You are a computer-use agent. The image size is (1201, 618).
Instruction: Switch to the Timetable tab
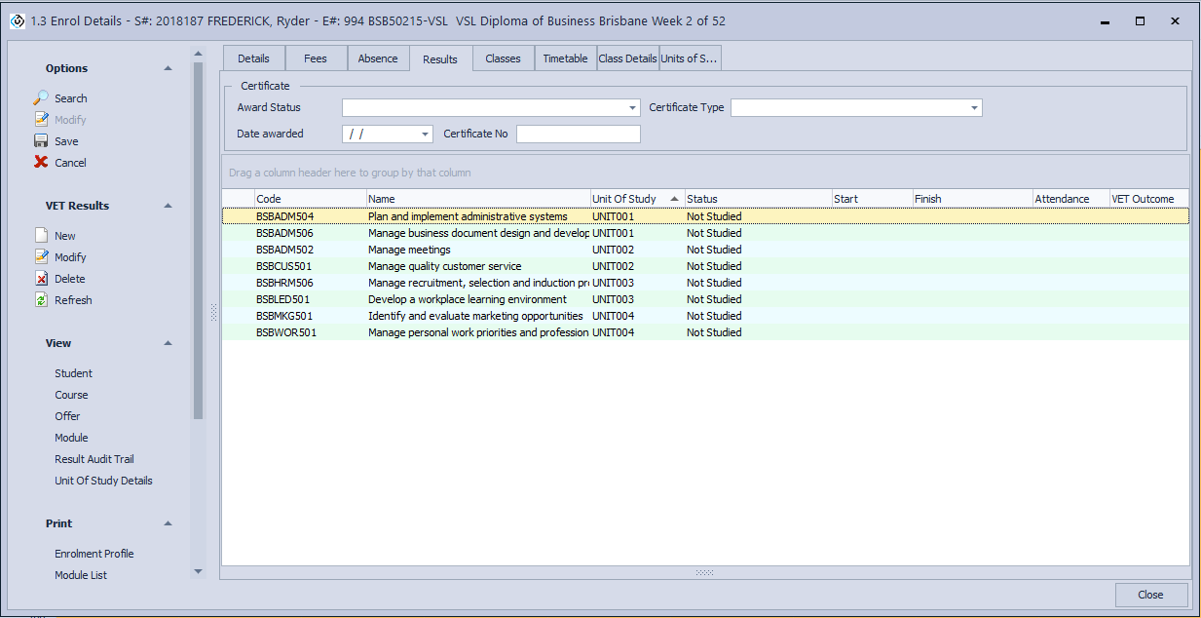565,58
